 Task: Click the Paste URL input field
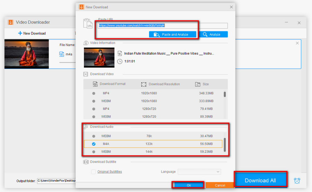tap(162, 26)
